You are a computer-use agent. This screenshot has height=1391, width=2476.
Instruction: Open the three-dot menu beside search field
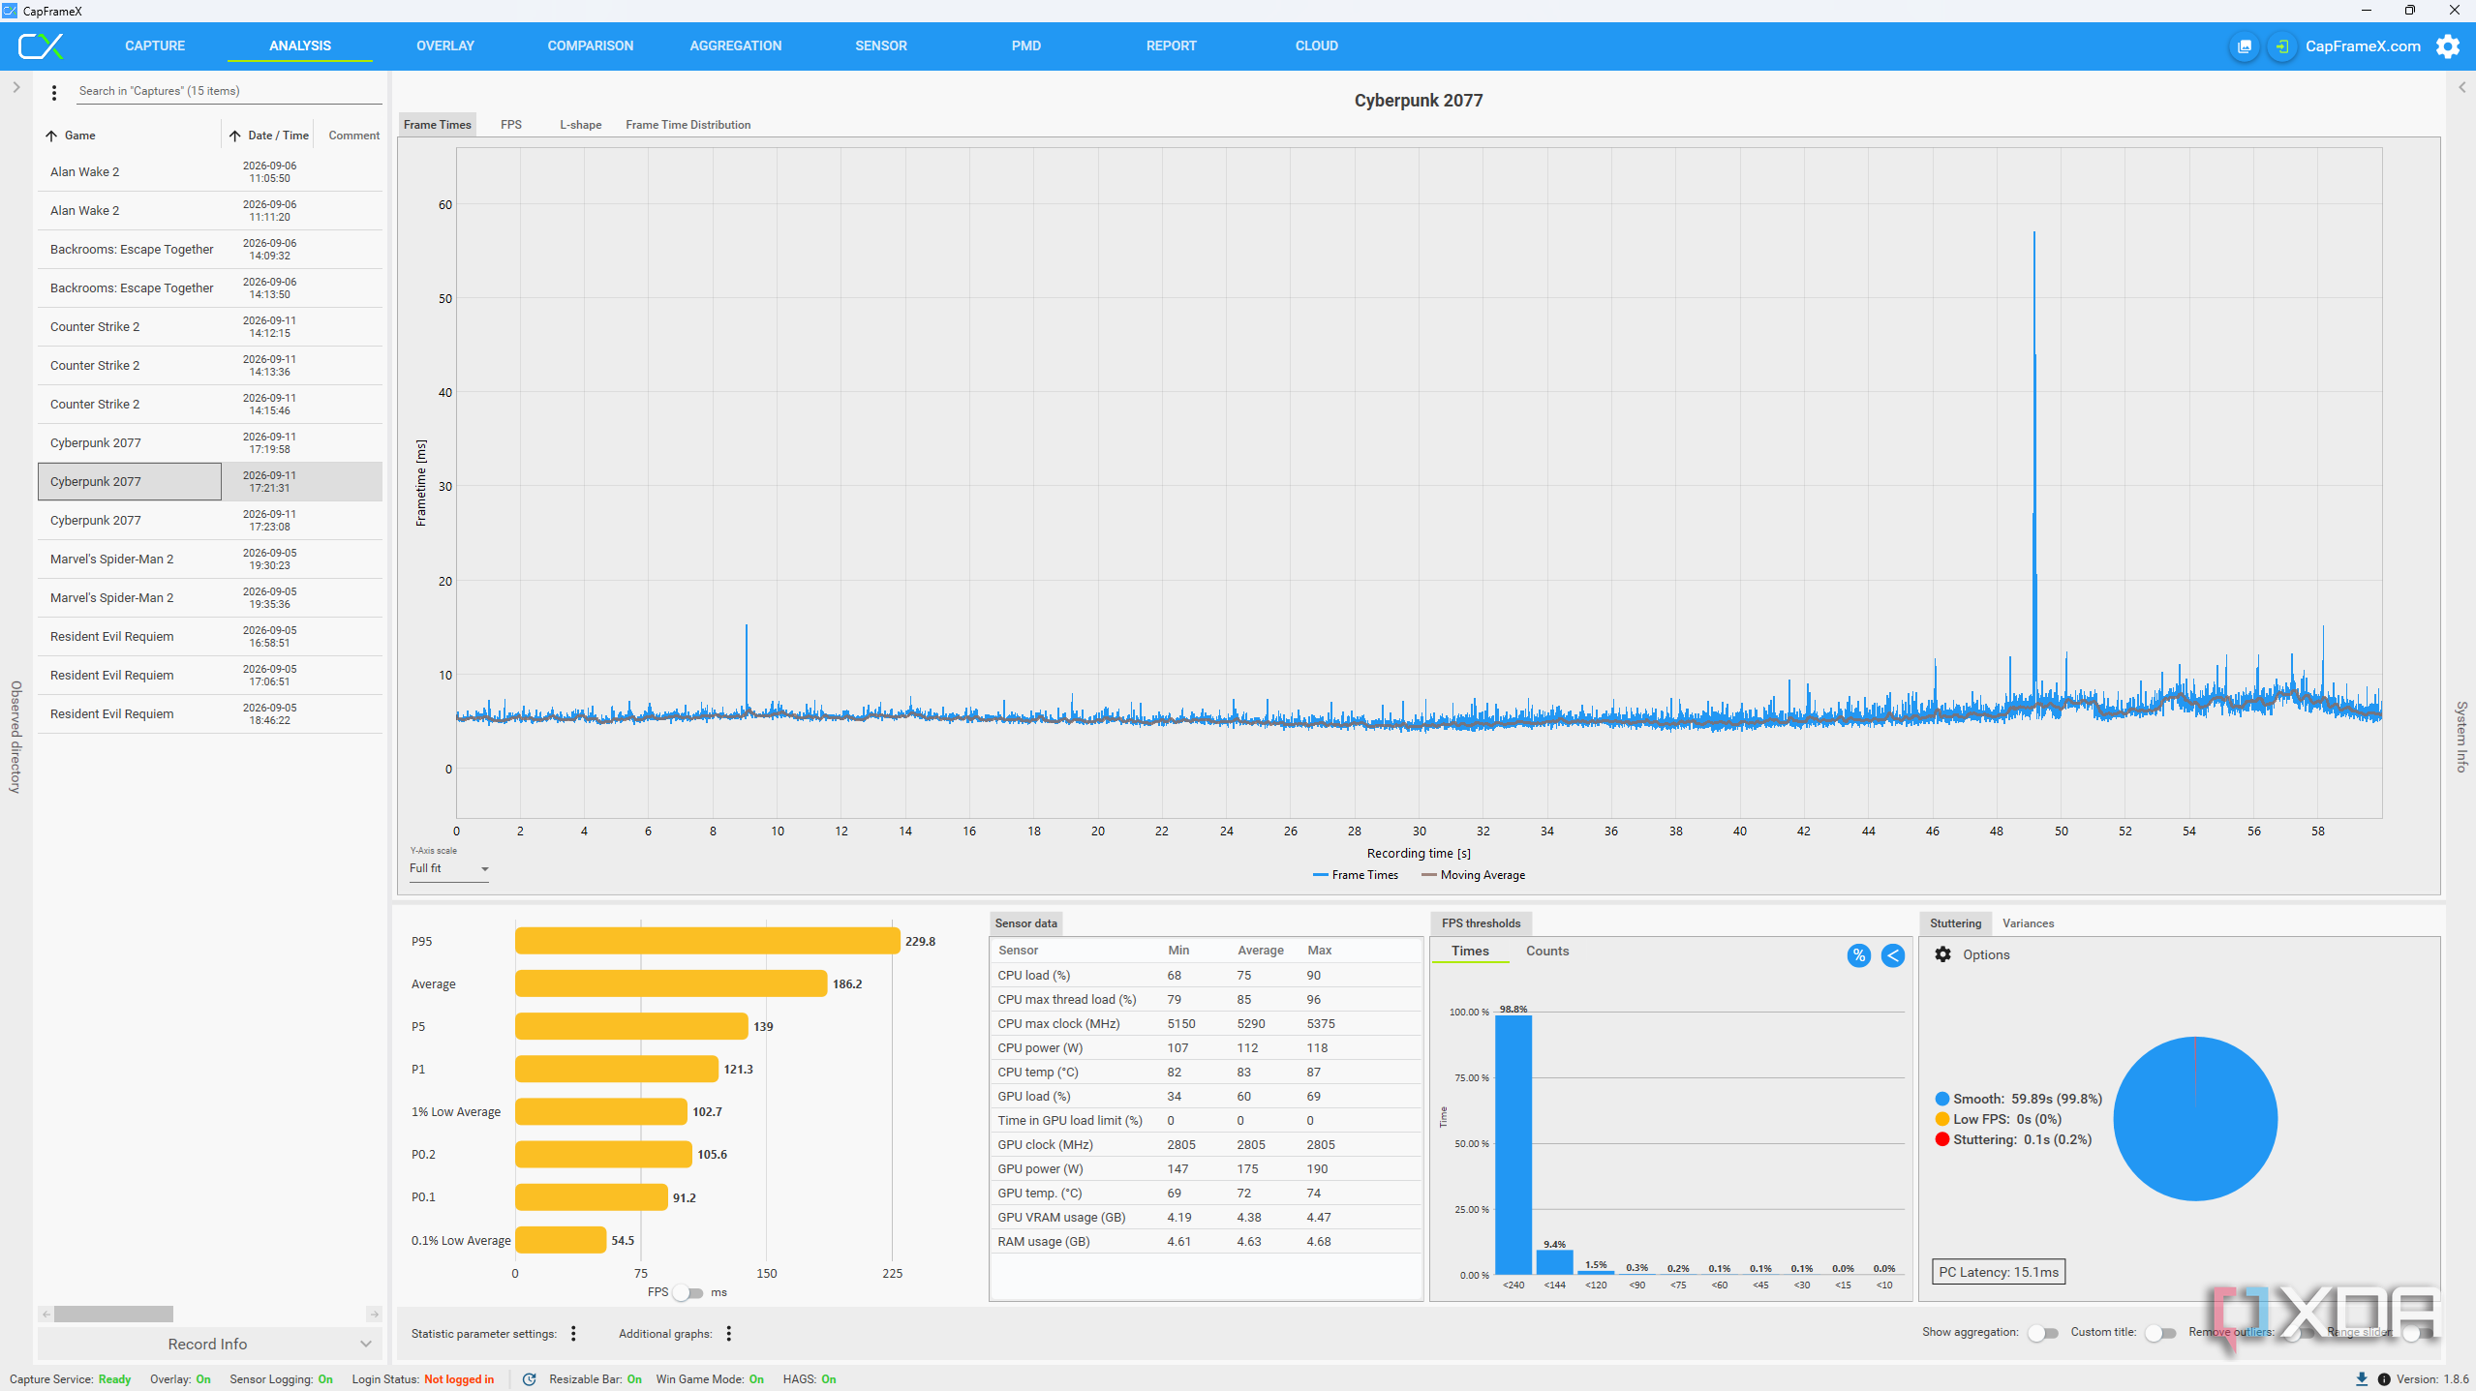click(54, 92)
